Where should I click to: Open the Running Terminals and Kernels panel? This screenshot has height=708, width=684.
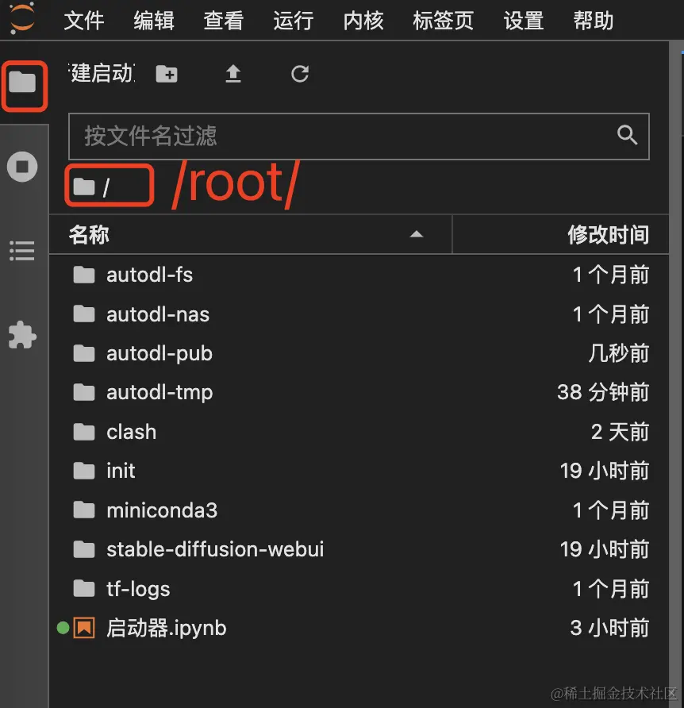[22, 167]
